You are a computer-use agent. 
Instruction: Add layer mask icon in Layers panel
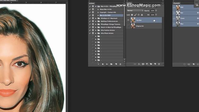click(x=143, y=64)
